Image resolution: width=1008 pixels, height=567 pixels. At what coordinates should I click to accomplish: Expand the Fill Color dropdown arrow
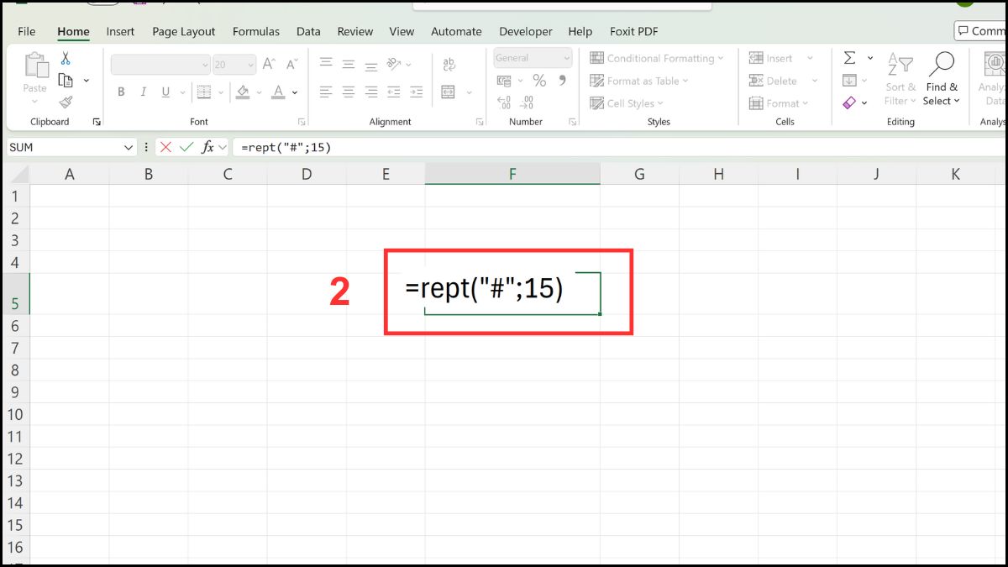258,92
